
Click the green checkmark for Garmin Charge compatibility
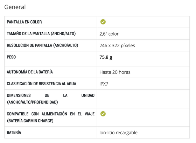103,114
